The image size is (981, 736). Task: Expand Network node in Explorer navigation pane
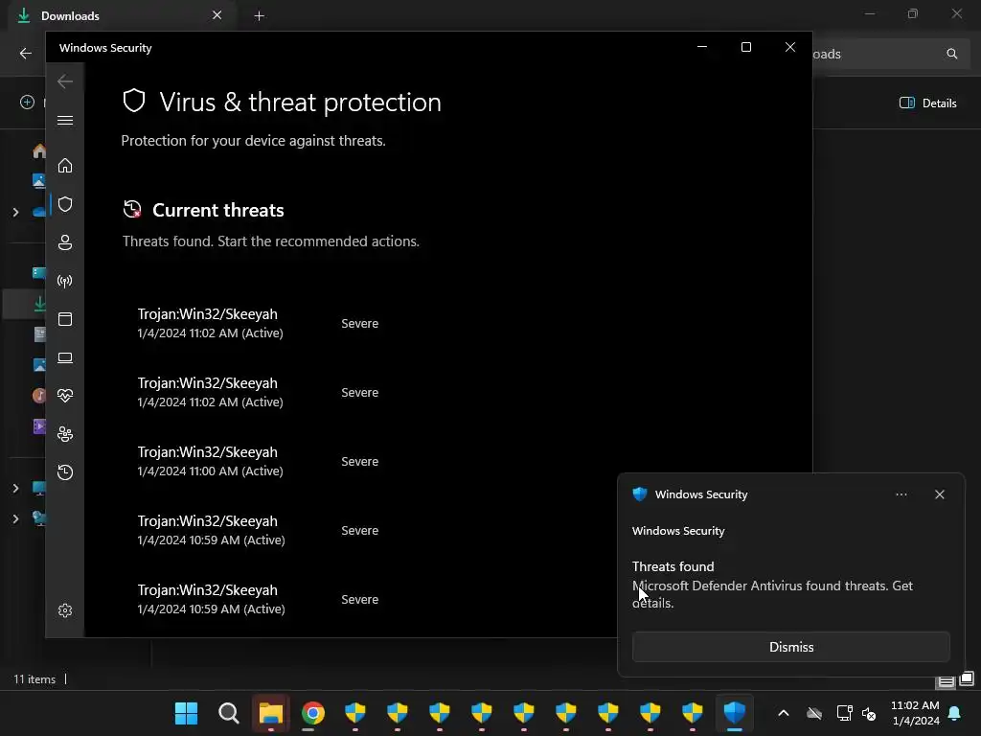(x=15, y=518)
